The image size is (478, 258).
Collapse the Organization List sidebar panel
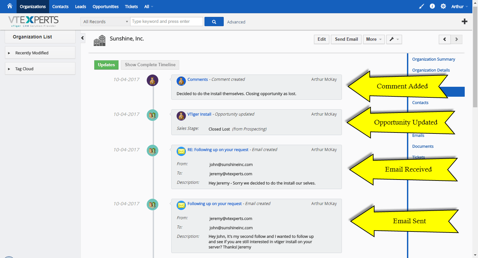[82, 38]
